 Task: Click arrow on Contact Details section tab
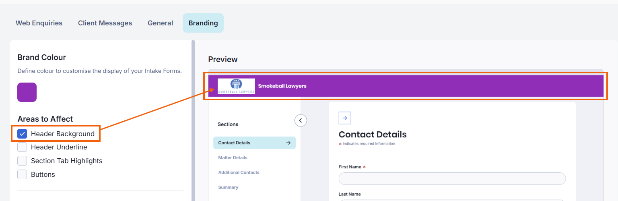pyautogui.click(x=288, y=143)
